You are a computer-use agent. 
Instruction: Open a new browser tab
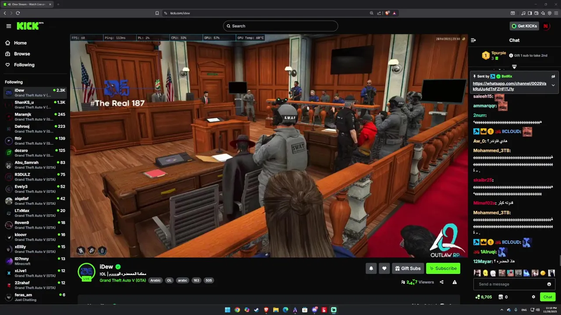pyautogui.click(x=58, y=4)
